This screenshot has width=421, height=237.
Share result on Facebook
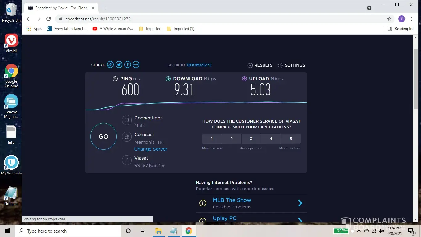127,65
